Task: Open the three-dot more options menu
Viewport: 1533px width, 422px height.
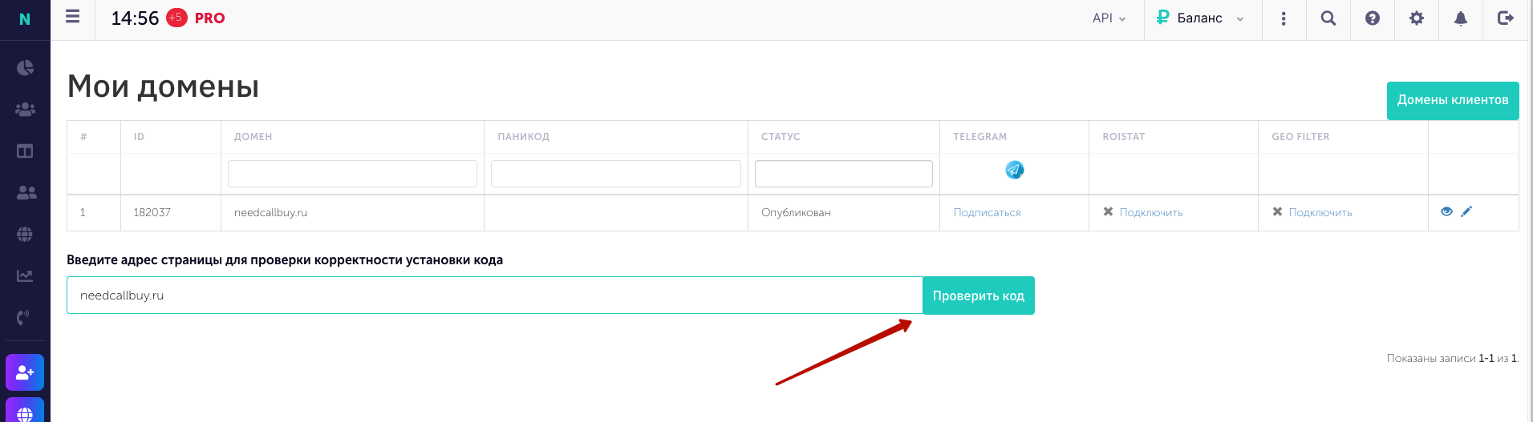Action: point(1284,18)
